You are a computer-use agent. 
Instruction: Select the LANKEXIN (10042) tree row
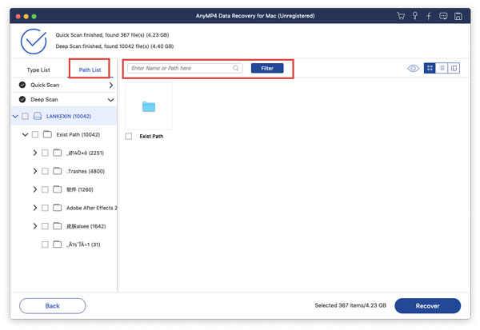coord(64,116)
